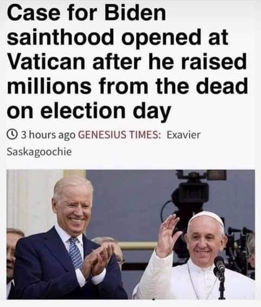
Task: Open author Exavier Saskagoochie's profile
Action: coord(103,143)
